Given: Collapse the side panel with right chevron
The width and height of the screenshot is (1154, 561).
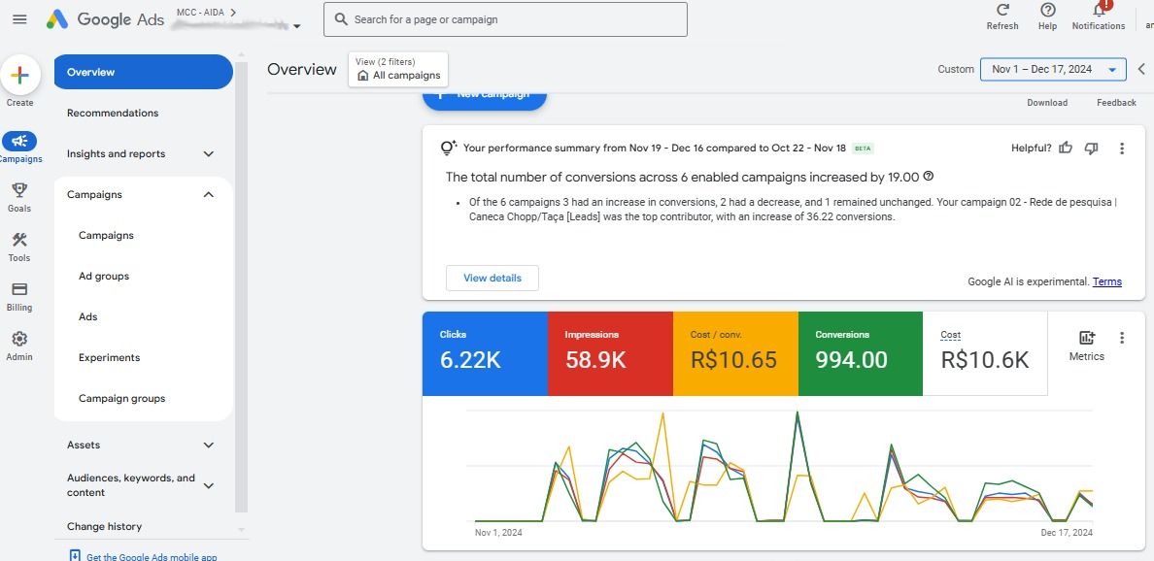Looking at the screenshot, I should pyautogui.click(x=1141, y=69).
